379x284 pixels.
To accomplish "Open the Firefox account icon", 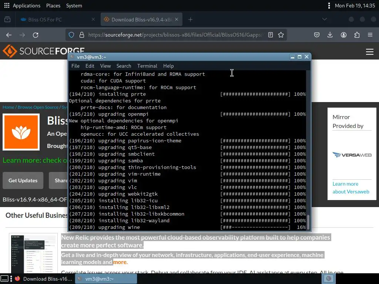I will pyautogui.click(x=343, y=35).
